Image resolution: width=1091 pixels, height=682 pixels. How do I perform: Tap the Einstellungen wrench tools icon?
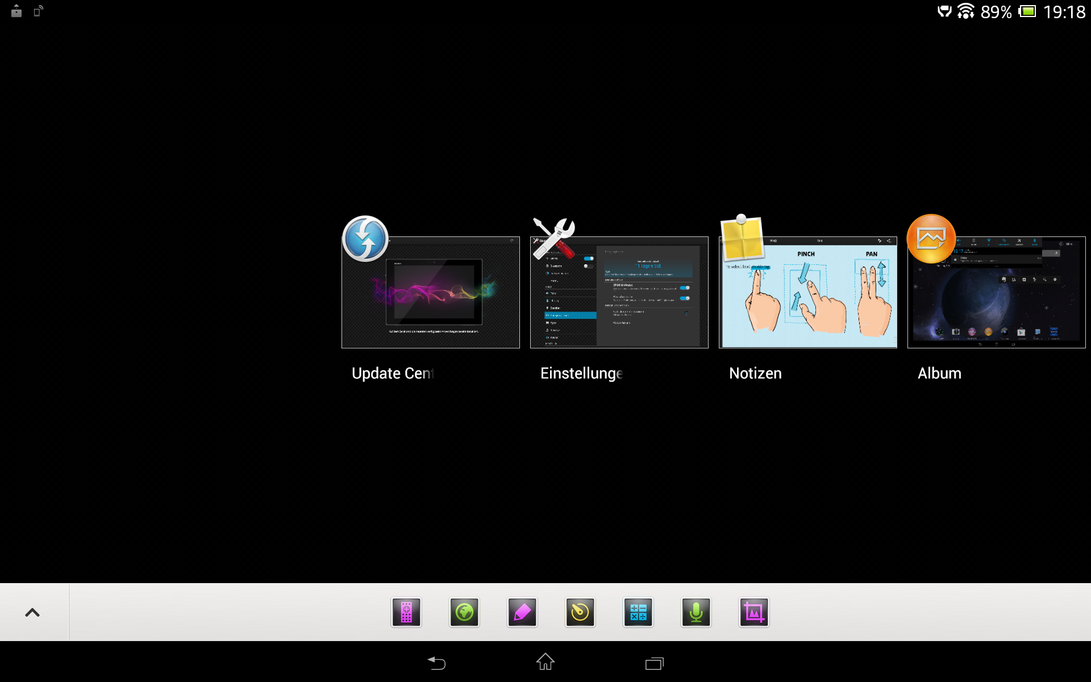point(554,239)
